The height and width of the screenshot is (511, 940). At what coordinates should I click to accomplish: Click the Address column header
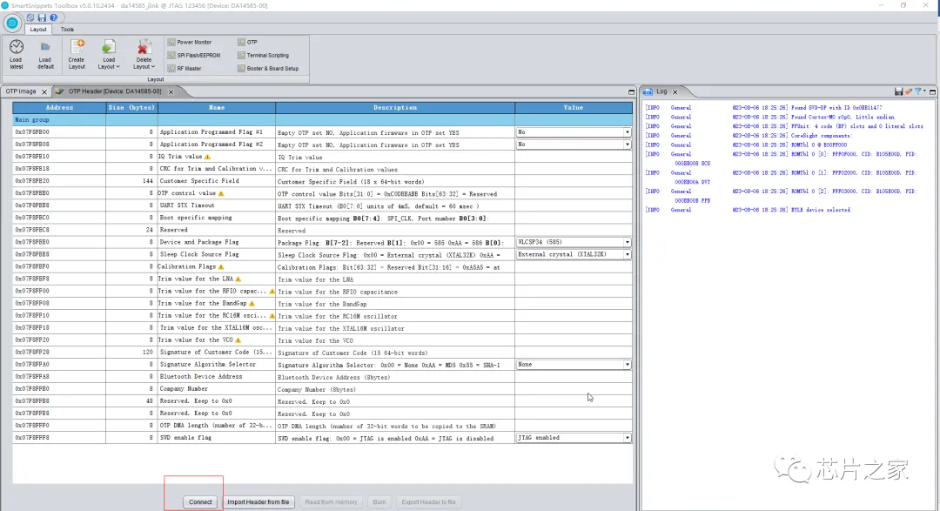pos(59,108)
